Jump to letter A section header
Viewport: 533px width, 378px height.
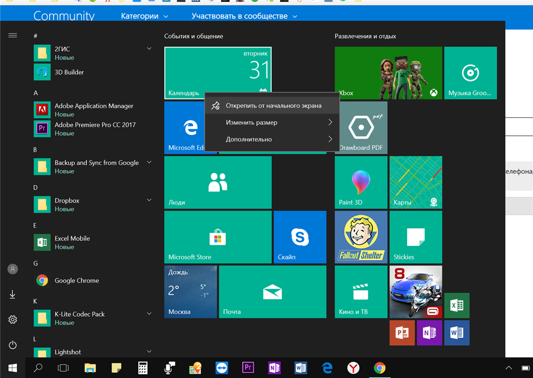coord(36,93)
